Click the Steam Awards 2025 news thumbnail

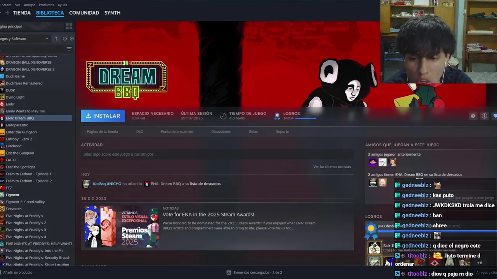pyautogui.click(x=122, y=227)
